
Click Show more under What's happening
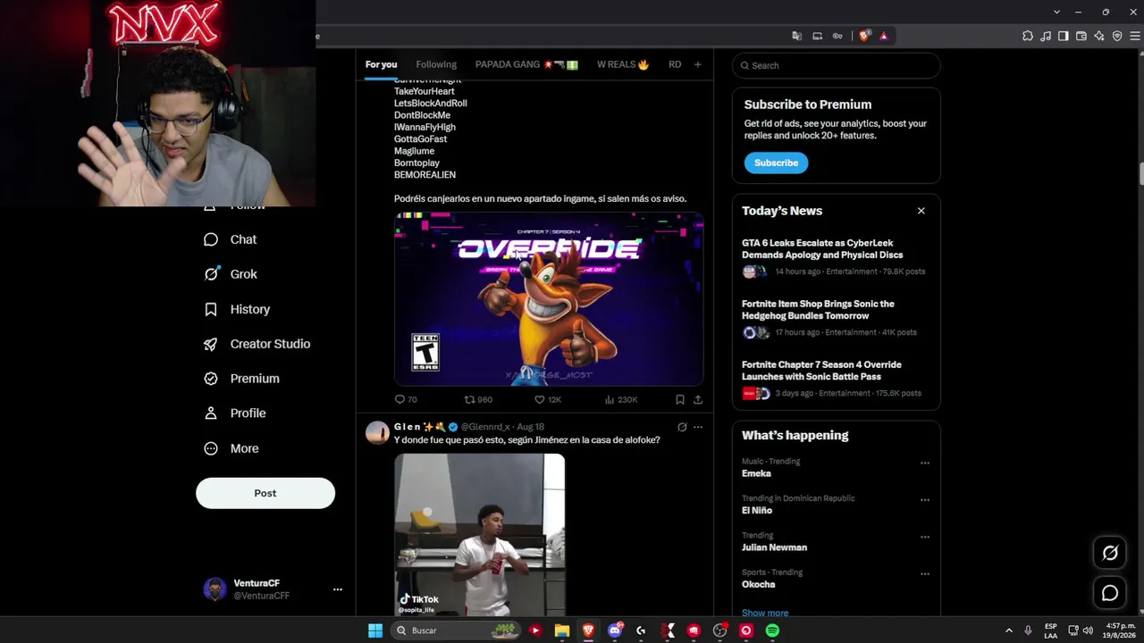pyautogui.click(x=765, y=613)
